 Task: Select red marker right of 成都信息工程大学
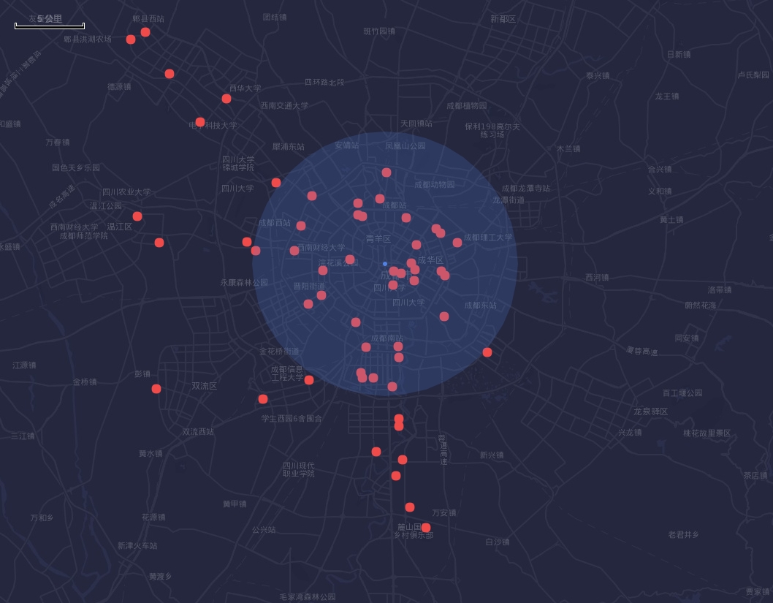click(309, 380)
